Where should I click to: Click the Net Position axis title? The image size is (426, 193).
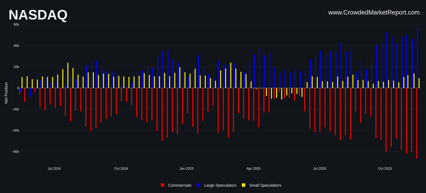coord(6,93)
